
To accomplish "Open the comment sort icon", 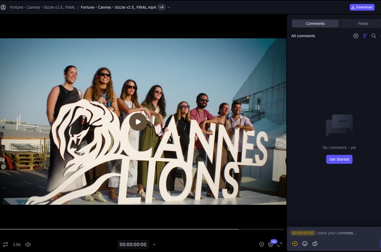I will pos(365,36).
